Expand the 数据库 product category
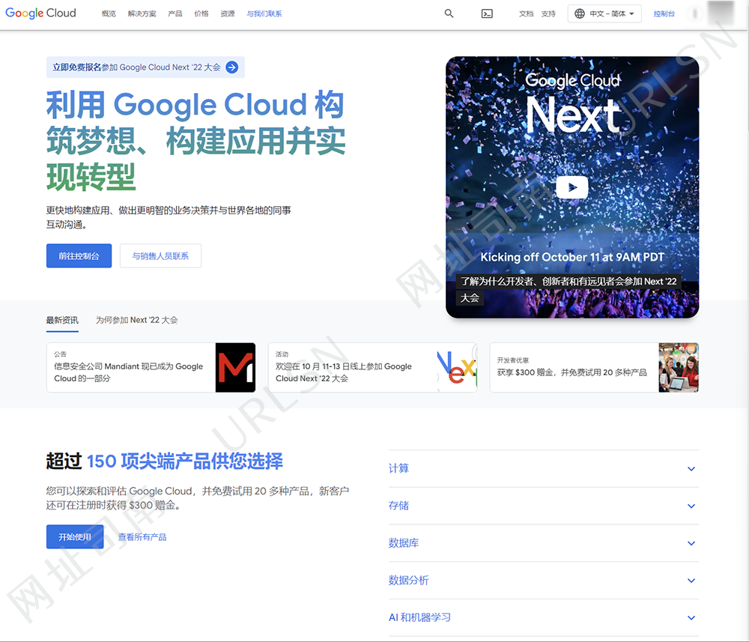749x642 pixels. coord(542,542)
